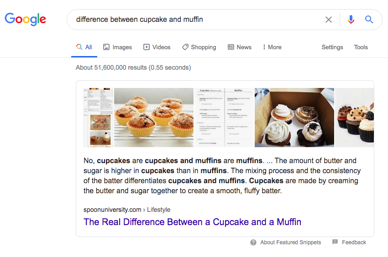Image resolution: width=388 pixels, height=257 pixels.
Task: Open the boxed frosted cupcakes image
Action: (x=294, y=118)
